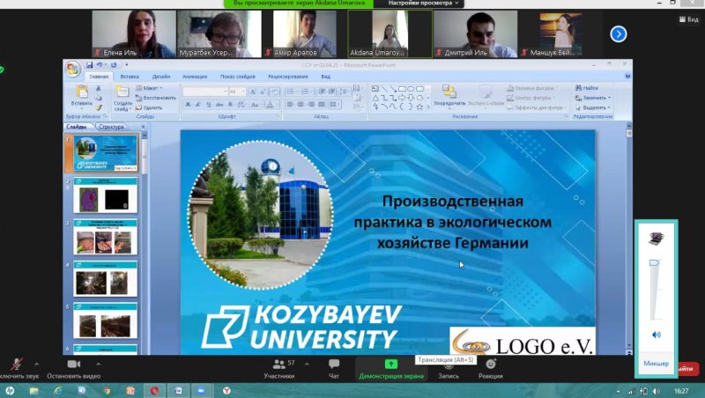Open the Home (Главная) ribbon tab

pos(99,77)
